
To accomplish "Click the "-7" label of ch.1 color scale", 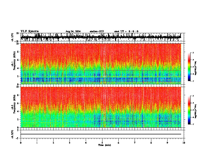I will click(193, 81).
